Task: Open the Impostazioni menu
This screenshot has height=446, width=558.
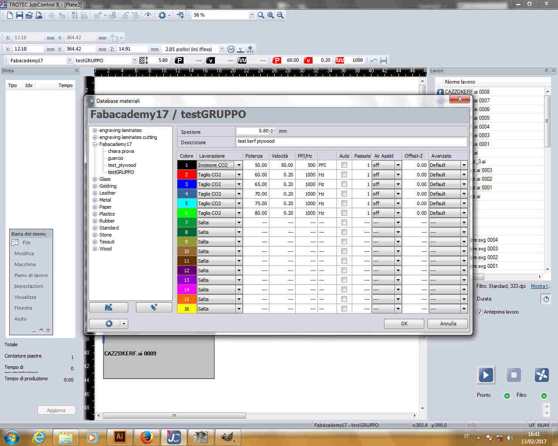Action: click(29, 286)
